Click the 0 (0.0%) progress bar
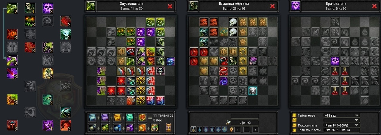The image size is (381, 135). pos(245,123)
